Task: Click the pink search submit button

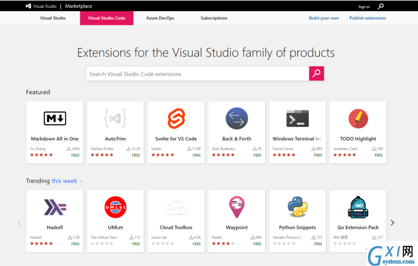Action: pyautogui.click(x=317, y=74)
